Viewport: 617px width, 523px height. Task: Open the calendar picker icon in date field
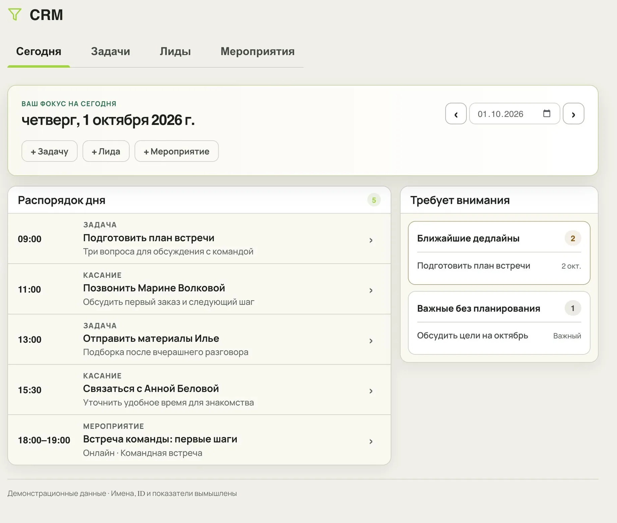547,114
